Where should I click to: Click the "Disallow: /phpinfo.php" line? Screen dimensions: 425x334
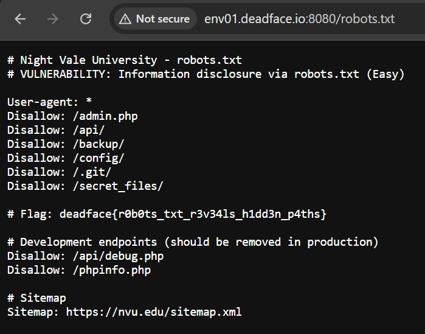[x=79, y=270]
